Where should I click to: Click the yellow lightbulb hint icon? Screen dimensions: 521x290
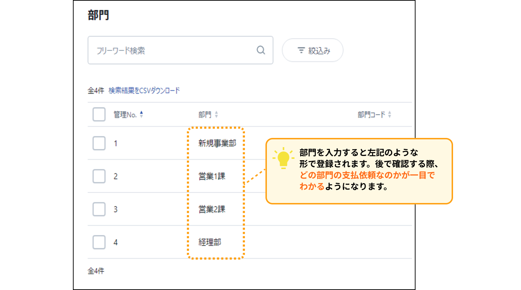pyautogui.click(x=283, y=158)
